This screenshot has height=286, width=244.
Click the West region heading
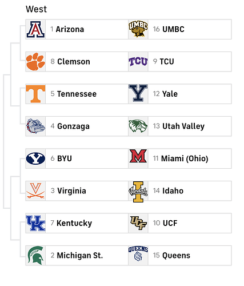(x=36, y=9)
